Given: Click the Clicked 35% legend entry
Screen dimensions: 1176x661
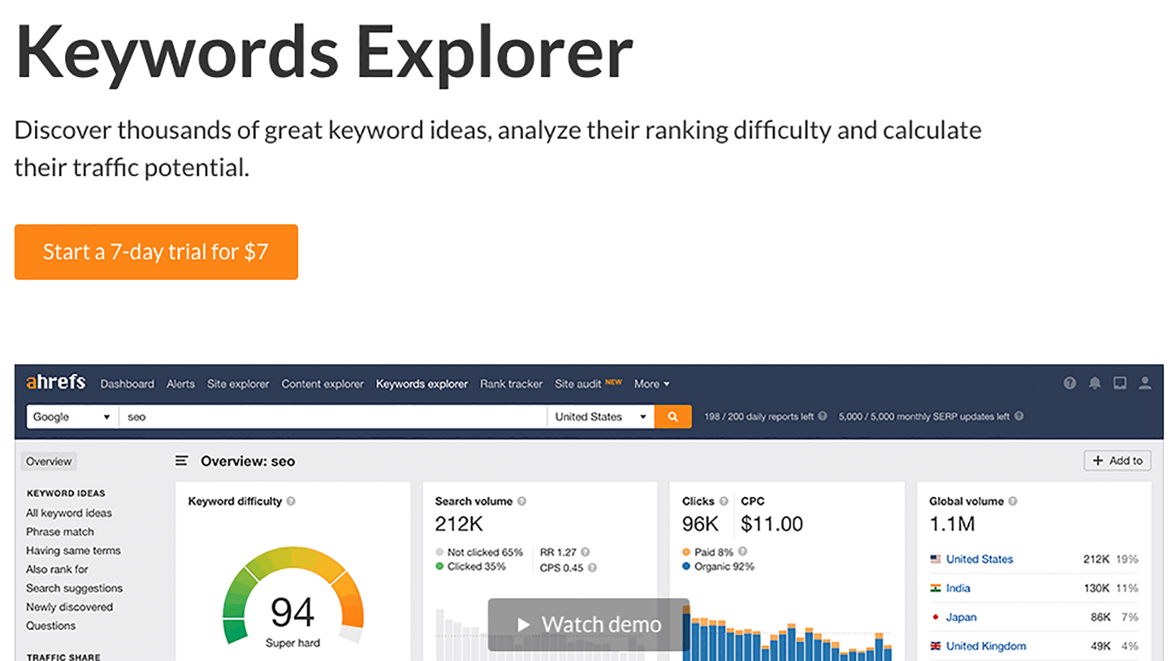Looking at the screenshot, I should pos(471,567).
